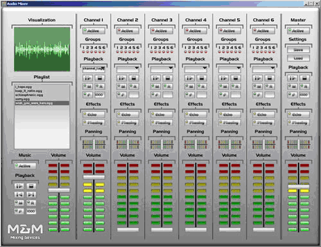Toggle the F button on Channel 4
Screen dimensions: 321x247
pos(189,94)
